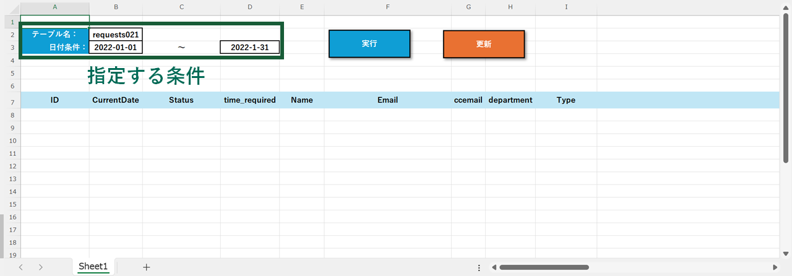Select column G header
This screenshot has width=792, height=276.
tap(468, 6)
